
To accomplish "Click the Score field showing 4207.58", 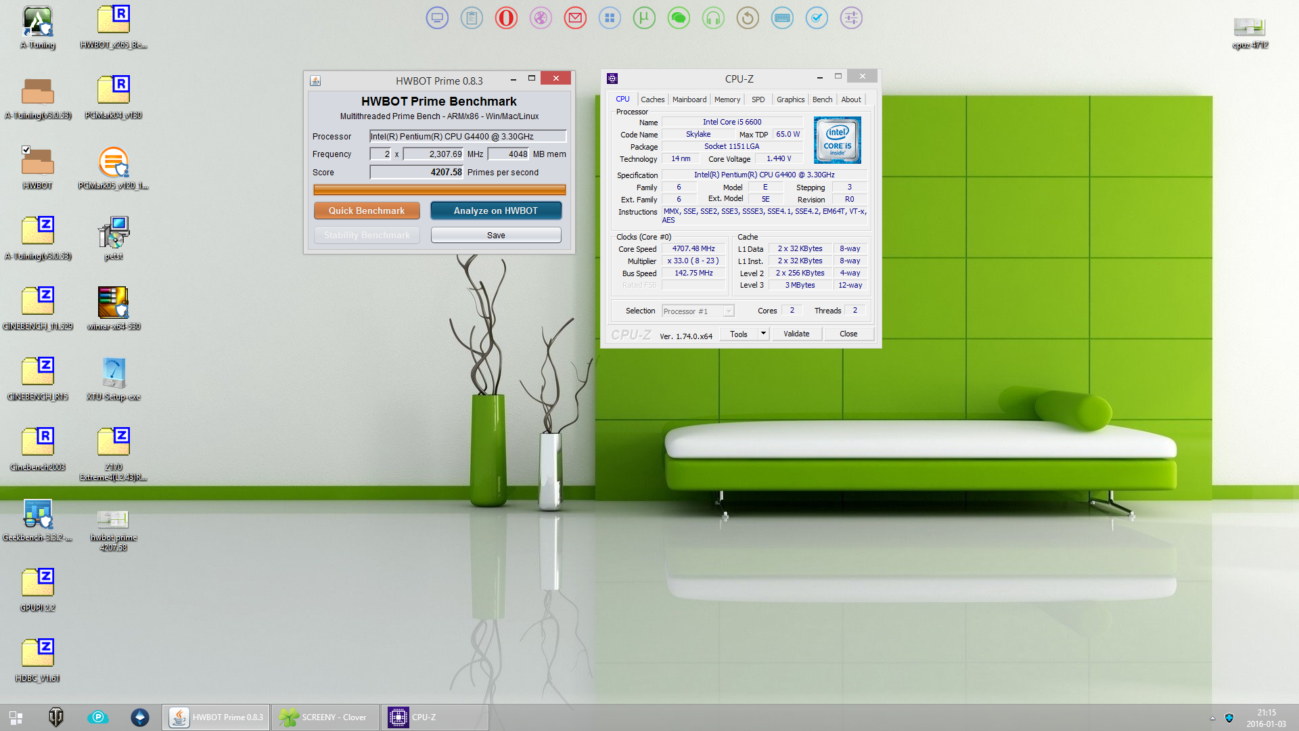I will pos(417,172).
